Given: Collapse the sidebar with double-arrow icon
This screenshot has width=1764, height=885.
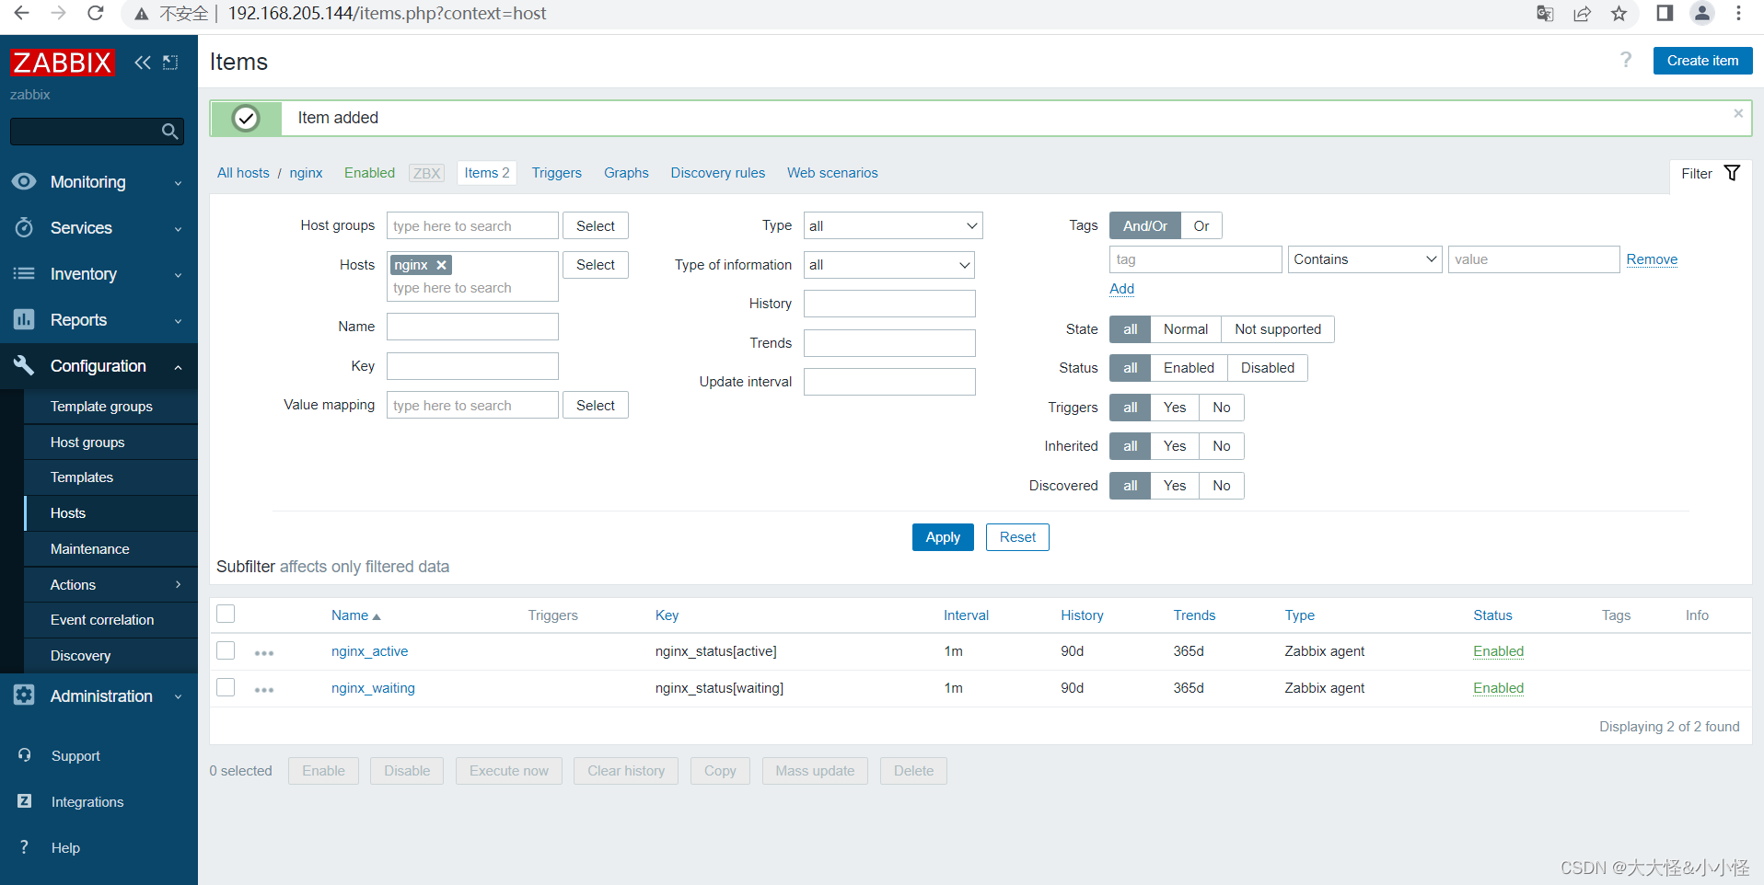Looking at the screenshot, I should click(142, 63).
